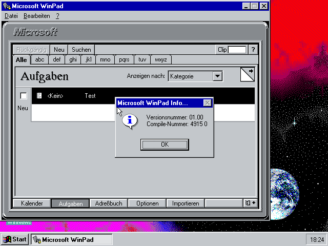The image size is (328, 246).
Task: Switch to the pqrs tab
Action: 124,59
